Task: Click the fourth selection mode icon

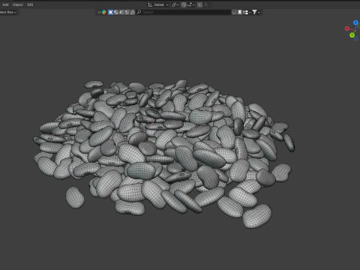Action: [127, 12]
